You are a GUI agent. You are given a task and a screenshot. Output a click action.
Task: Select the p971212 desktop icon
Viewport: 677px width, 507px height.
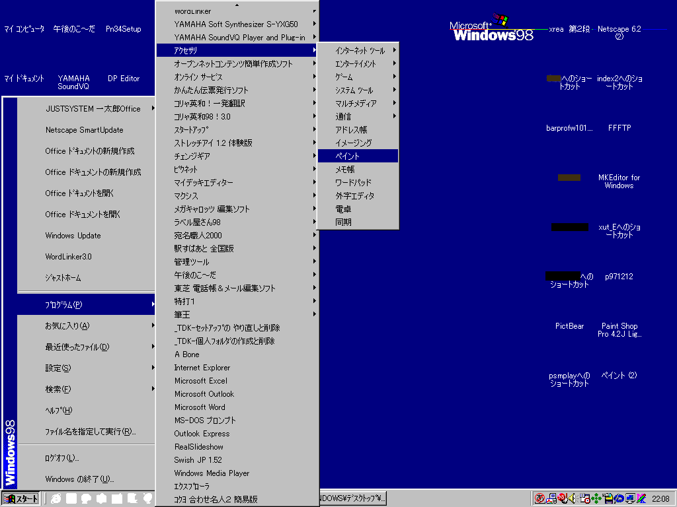click(x=619, y=277)
